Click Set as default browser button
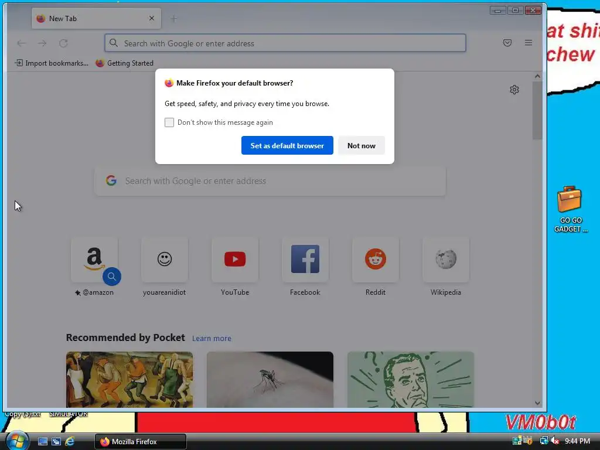This screenshot has height=450, width=600. [x=287, y=145]
